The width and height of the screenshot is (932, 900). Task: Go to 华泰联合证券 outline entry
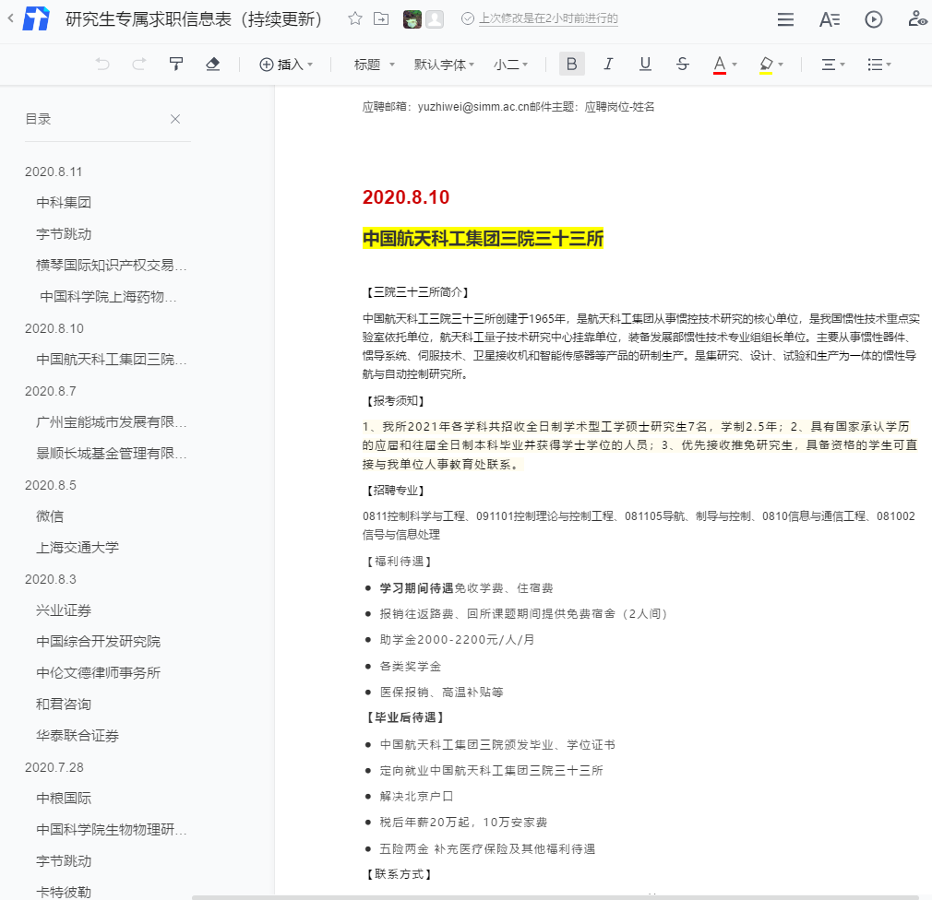[78, 736]
